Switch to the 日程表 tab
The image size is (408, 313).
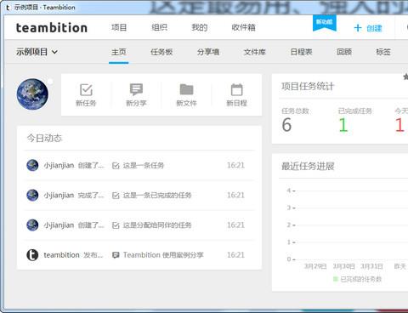pos(301,52)
